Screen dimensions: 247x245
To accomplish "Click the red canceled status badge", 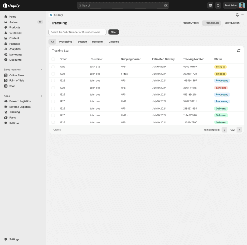I will [x=221, y=88].
